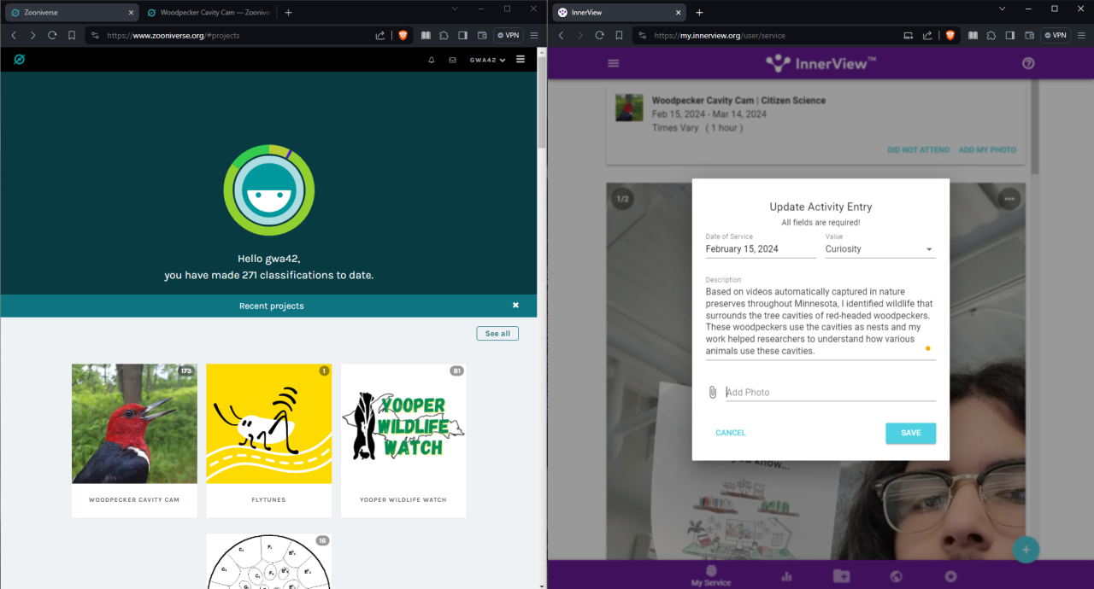Viewport: 1094px width, 589px height.
Task: Click the InnerView help question mark
Action: [1028, 63]
